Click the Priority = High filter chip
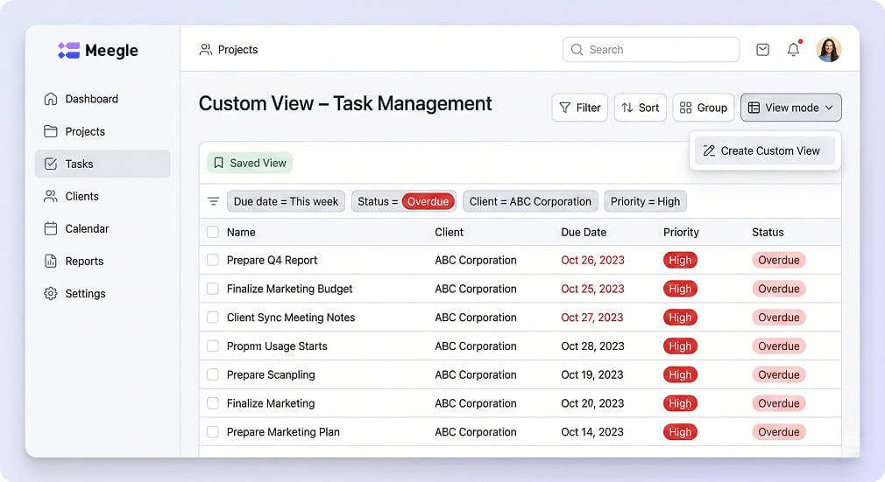The width and height of the screenshot is (885, 482). click(x=645, y=201)
